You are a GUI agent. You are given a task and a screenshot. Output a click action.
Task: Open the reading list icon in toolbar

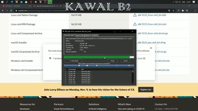tap(187, 10)
